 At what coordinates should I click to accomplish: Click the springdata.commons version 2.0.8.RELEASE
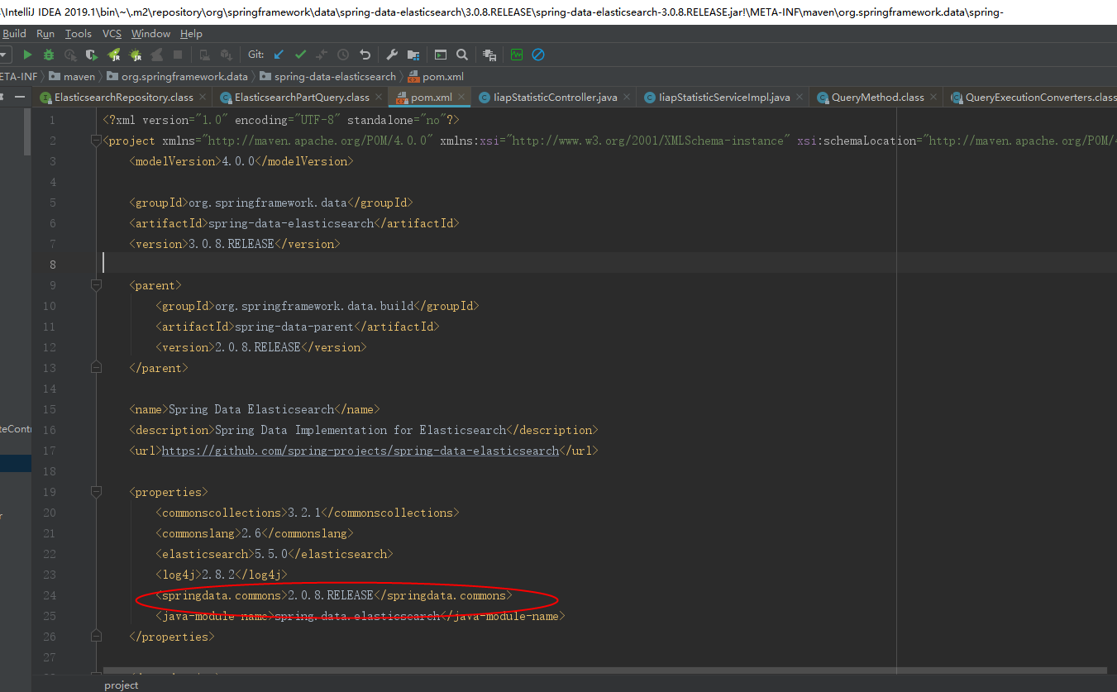coord(331,595)
